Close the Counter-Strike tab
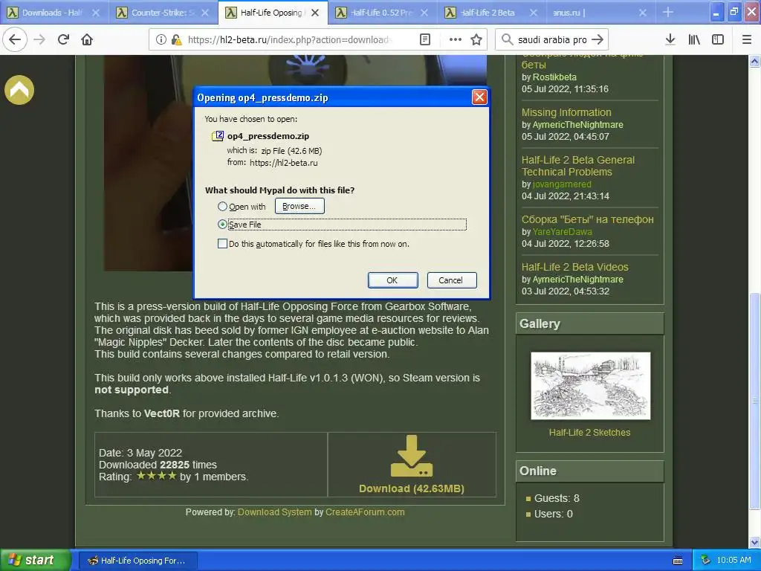Screen dimensions: 761x571 (x=205, y=13)
